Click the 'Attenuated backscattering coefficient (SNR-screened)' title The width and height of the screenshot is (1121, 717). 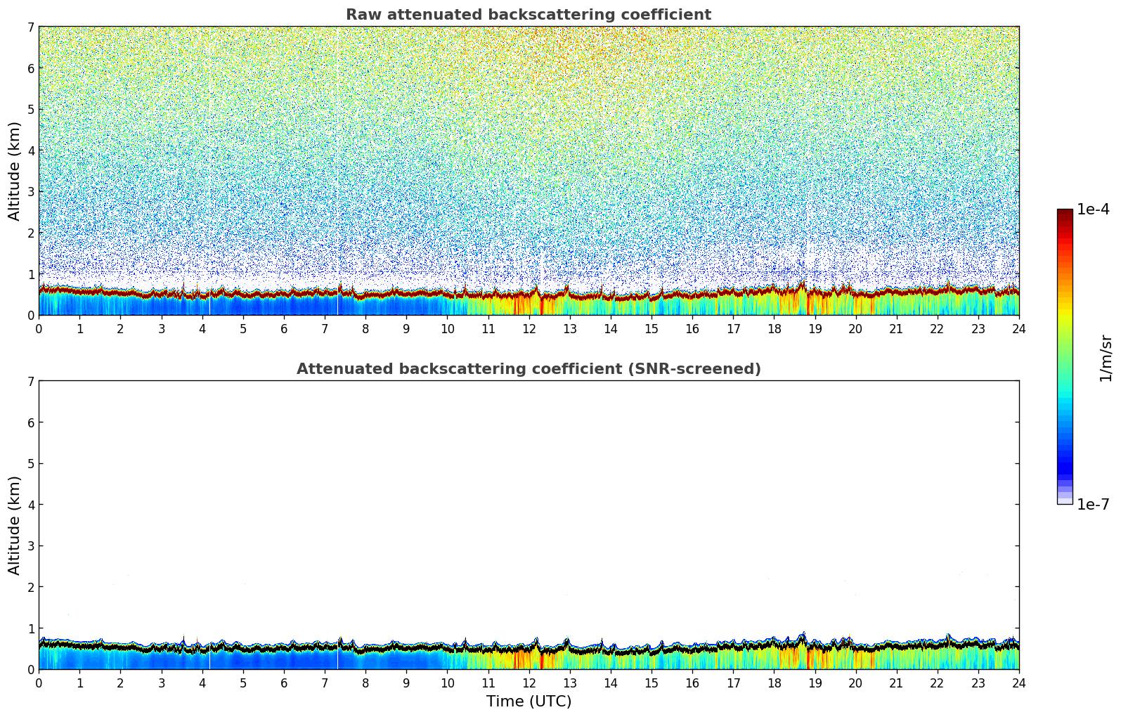[x=529, y=369]
